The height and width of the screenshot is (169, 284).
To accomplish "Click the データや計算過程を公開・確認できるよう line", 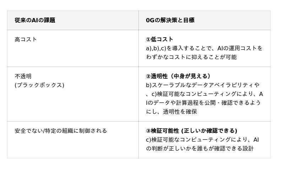I will pyautogui.click(x=206, y=103).
